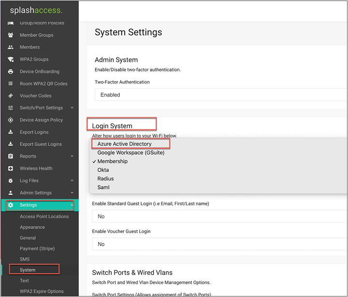Open Export Logins page
This screenshot has height=297, width=348.
(34, 132)
